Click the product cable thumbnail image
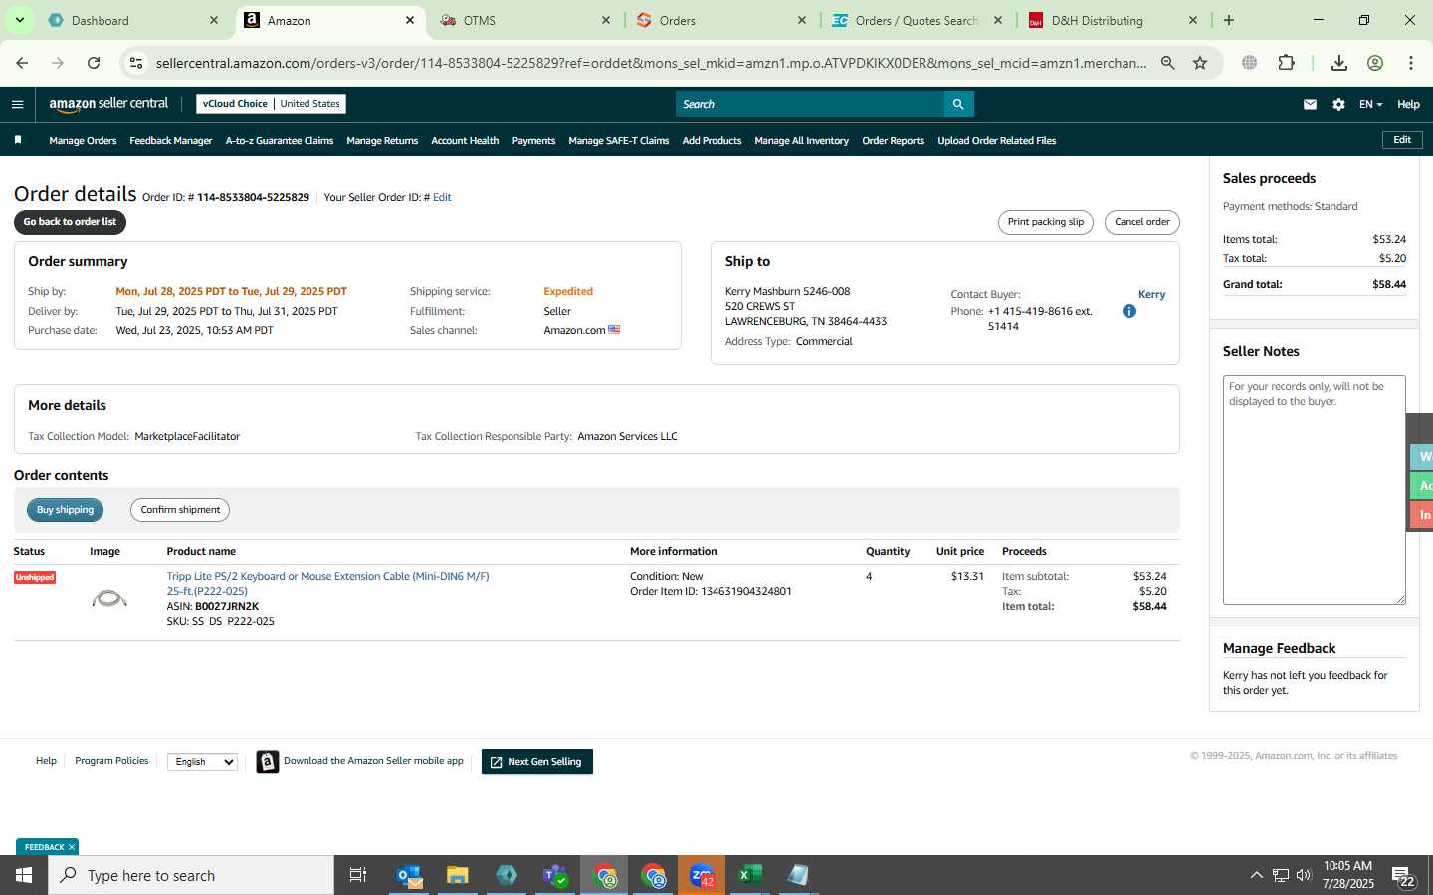This screenshot has width=1433, height=895. click(x=109, y=598)
